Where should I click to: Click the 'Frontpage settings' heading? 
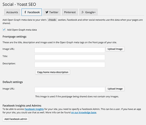[14, 37]
